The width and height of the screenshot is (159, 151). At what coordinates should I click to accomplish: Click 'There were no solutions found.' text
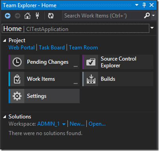coord(46,133)
